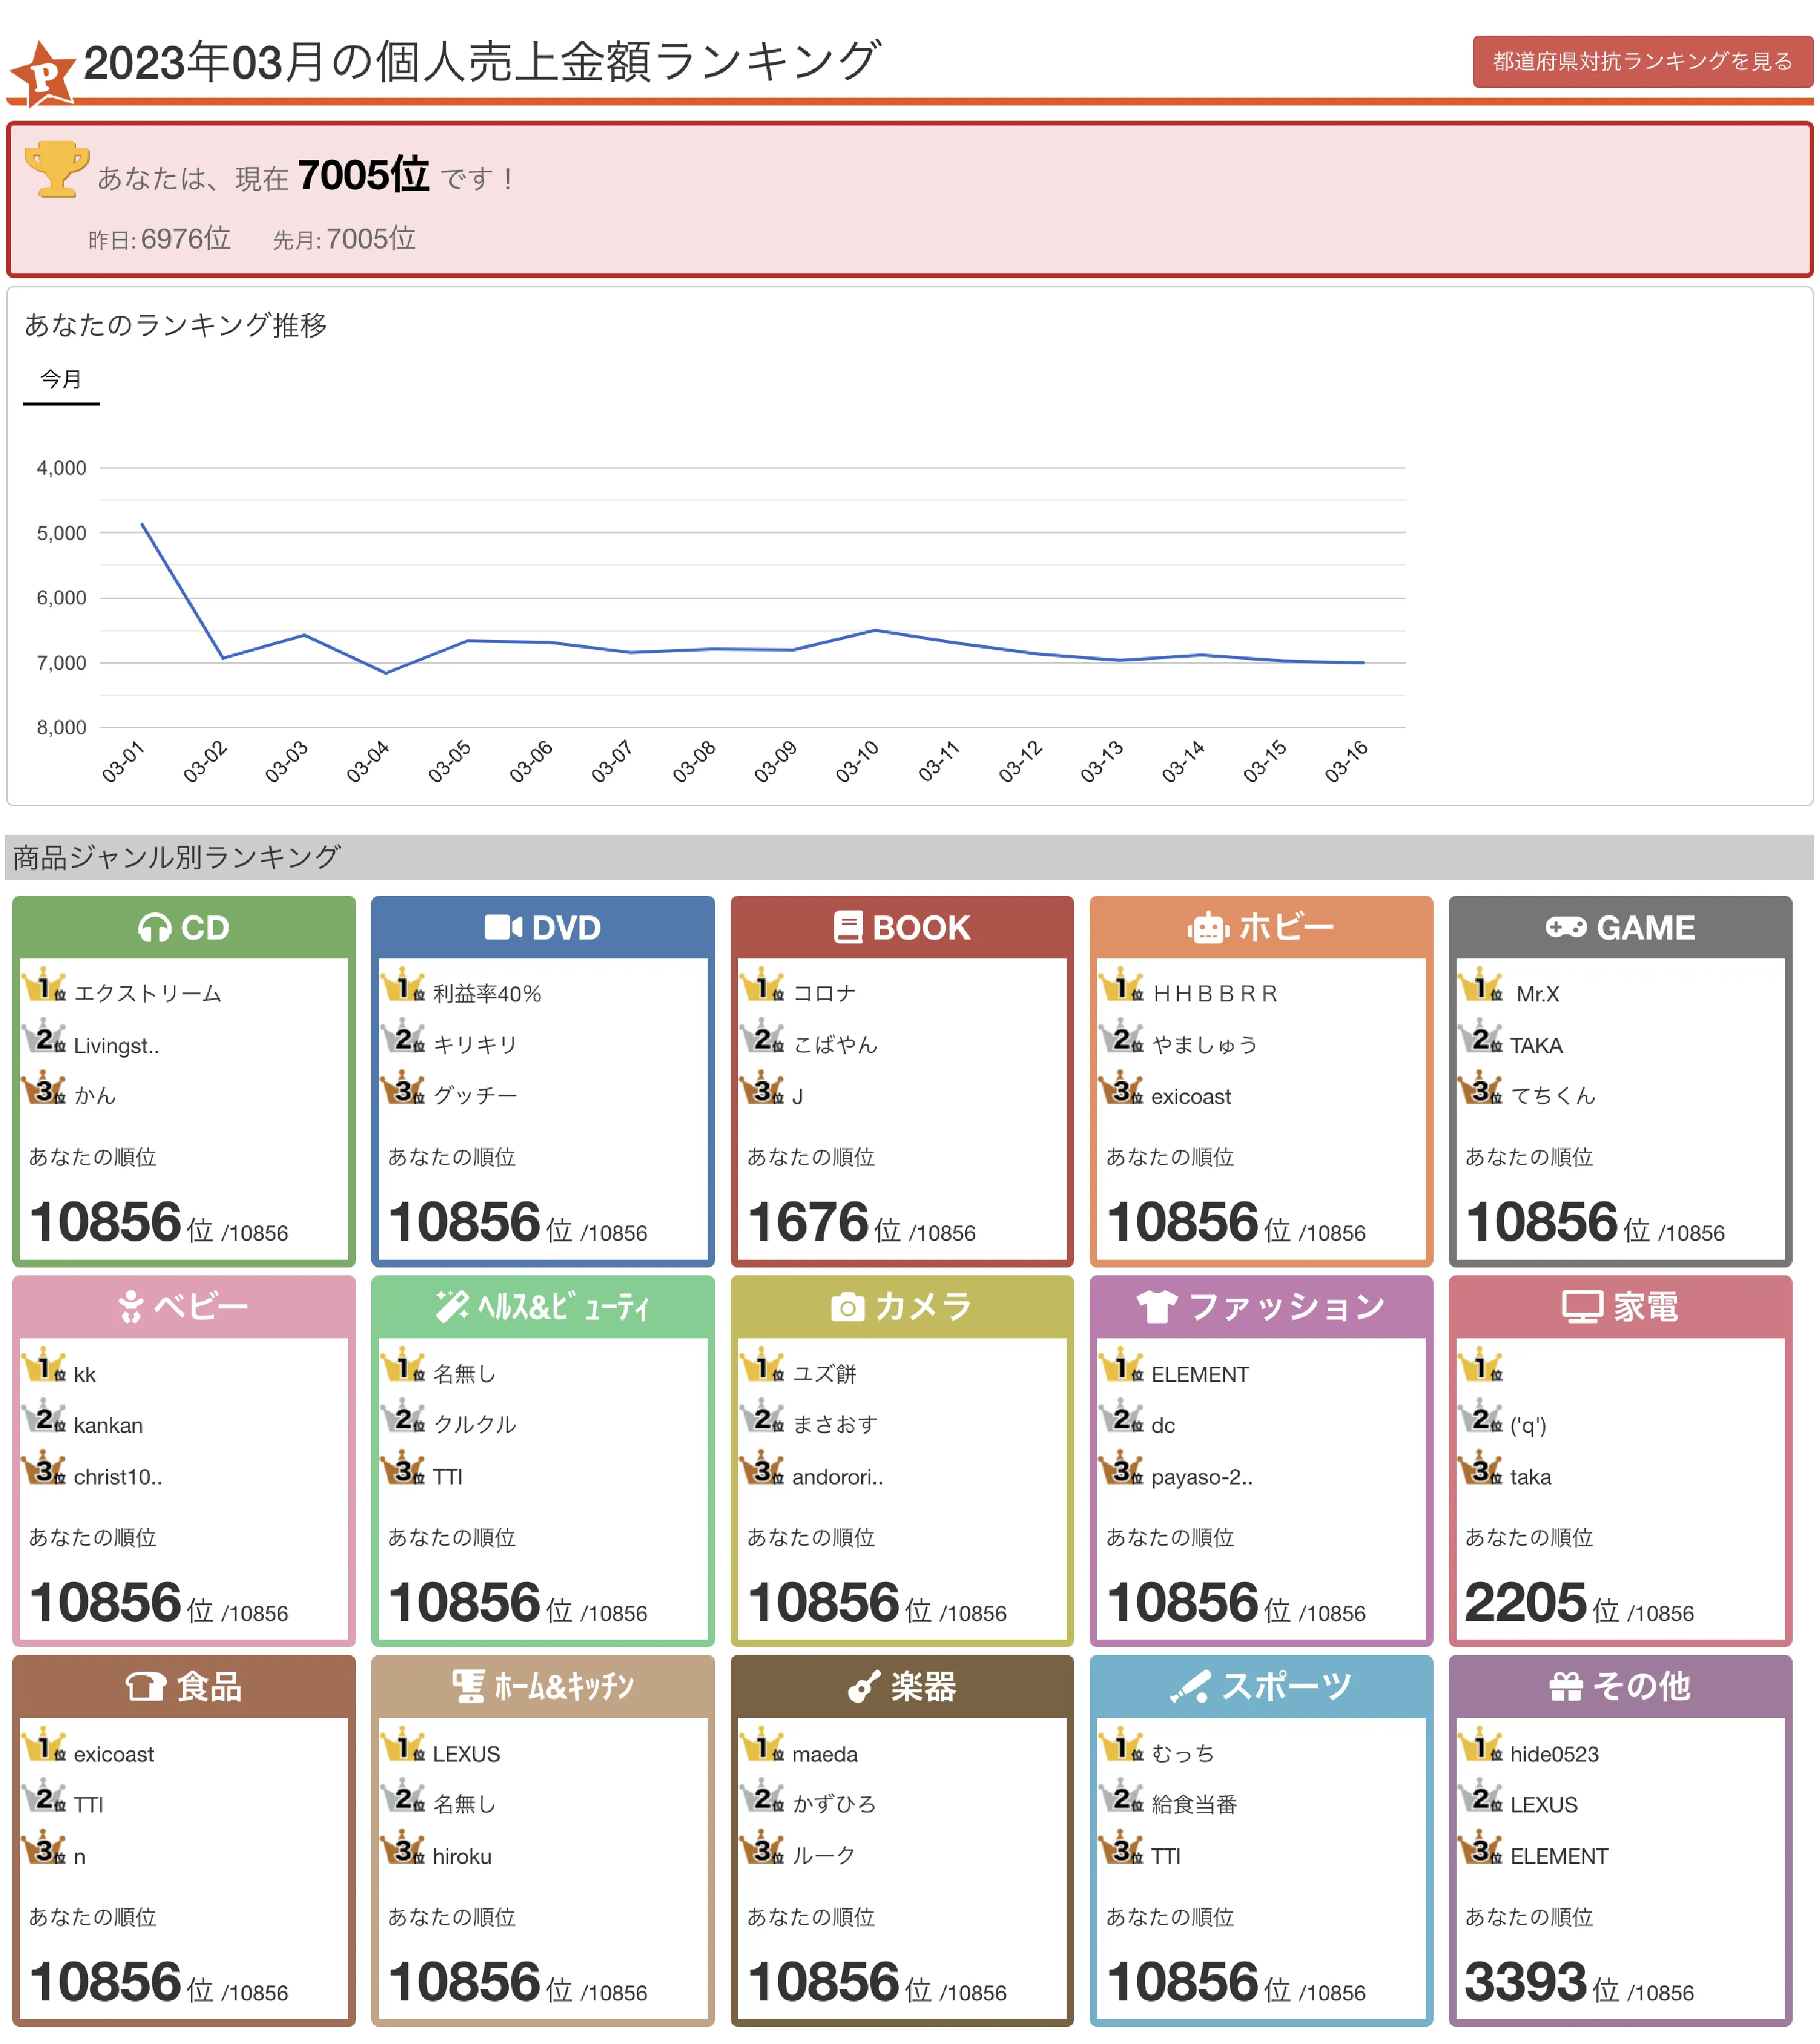Click user 利益率40% in DVD card

coord(486,993)
